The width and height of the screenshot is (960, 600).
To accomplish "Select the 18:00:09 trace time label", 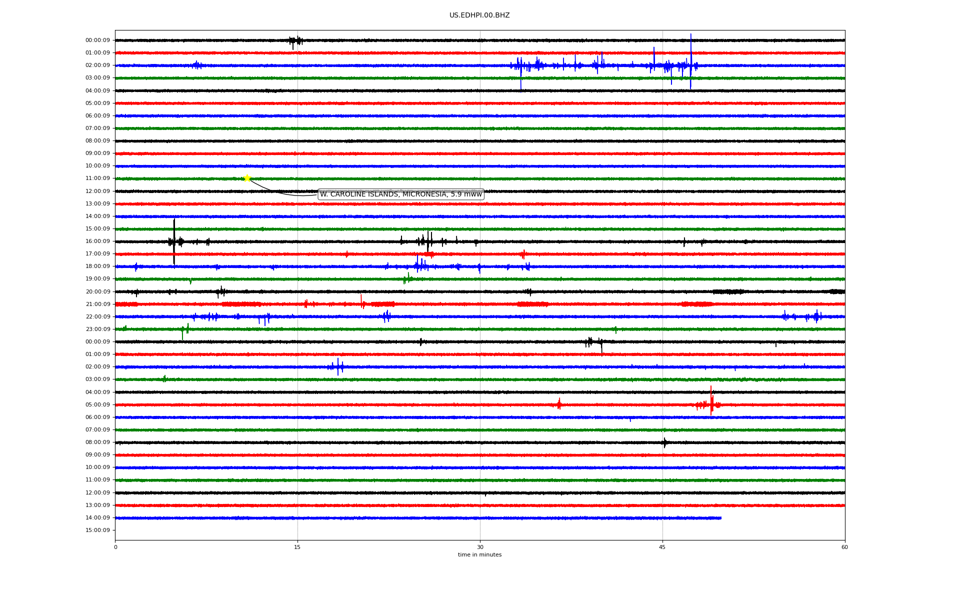I will pyautogui.click(x=97, y=266).
